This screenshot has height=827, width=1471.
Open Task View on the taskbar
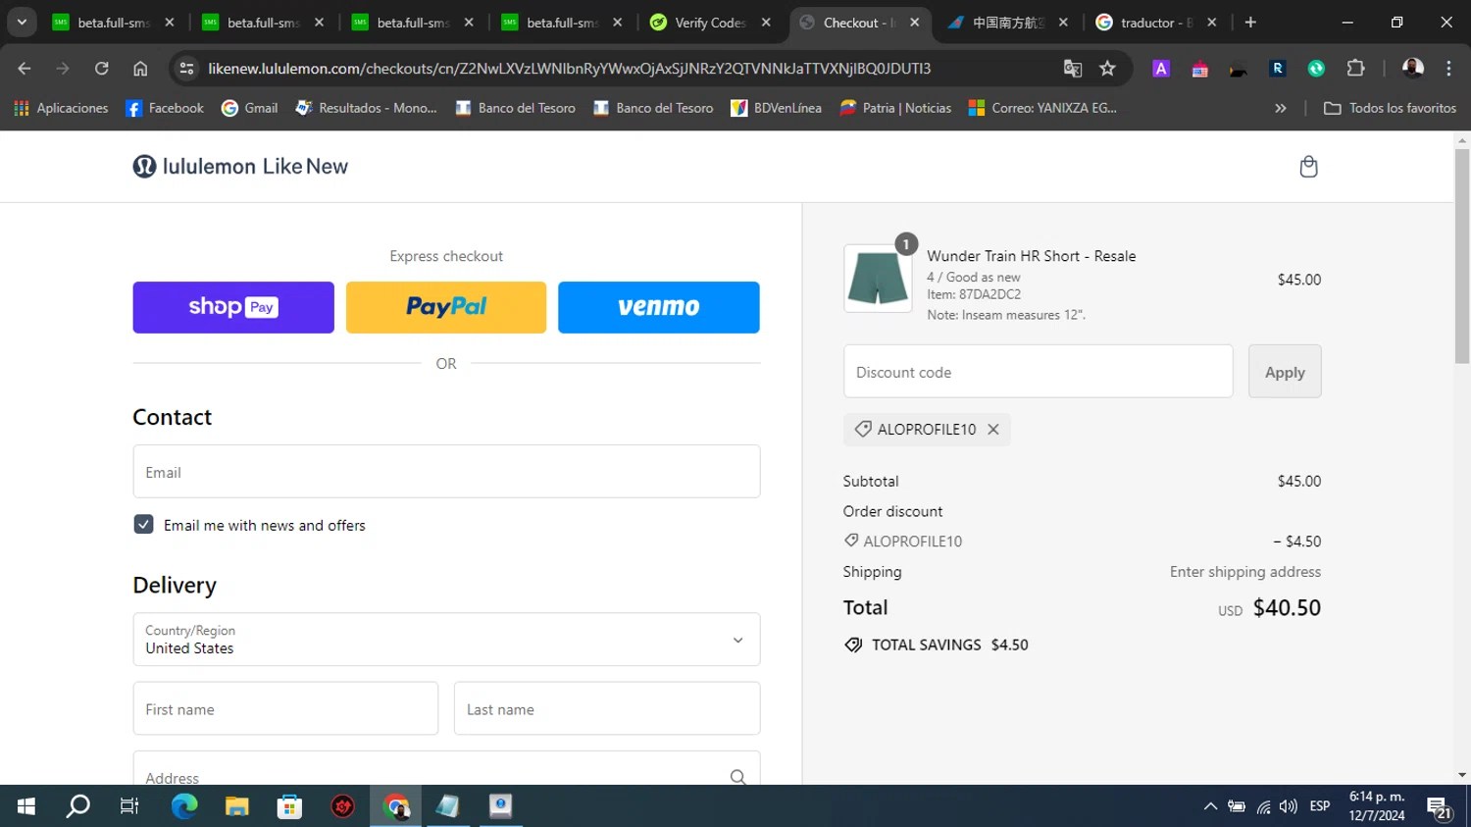129,806
